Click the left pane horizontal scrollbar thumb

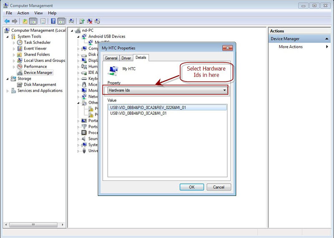pyautogui.click(x=33, y=225)
